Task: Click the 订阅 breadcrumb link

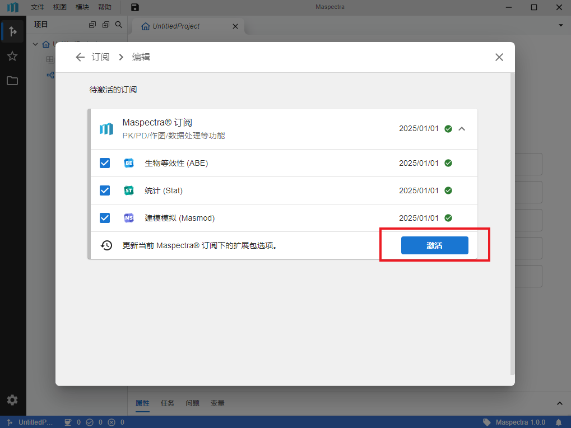Action: tap(100, 57)
